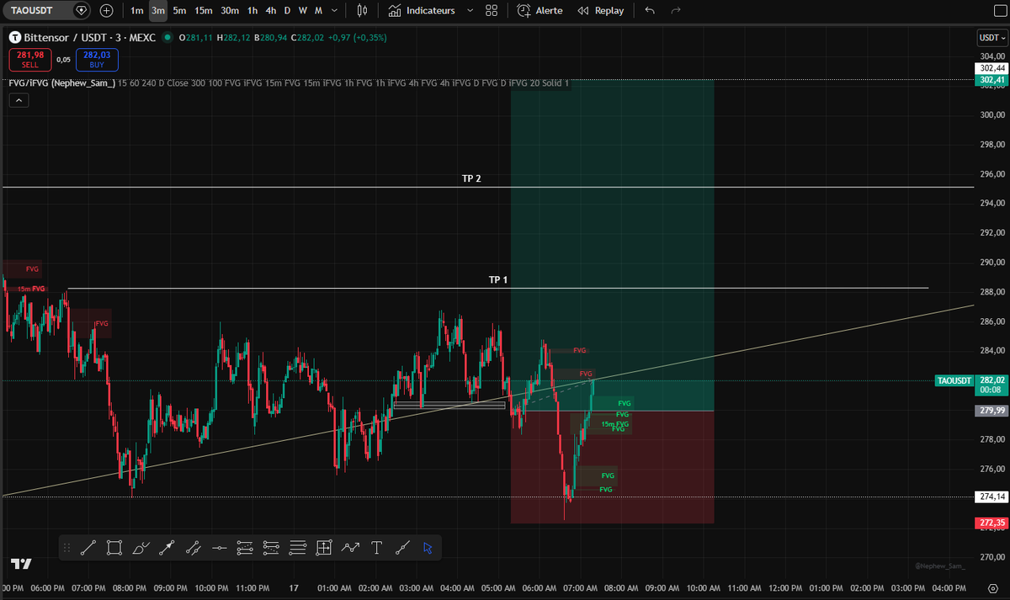Open the layout grid templates icon
Viewport: 1010px width, 600px height.
492,11
